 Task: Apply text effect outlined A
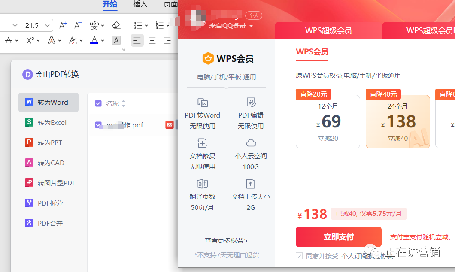(52, 40)
